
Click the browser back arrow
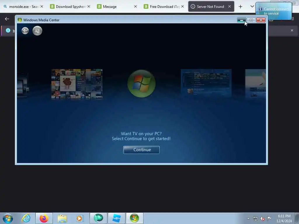coord(7,19)
